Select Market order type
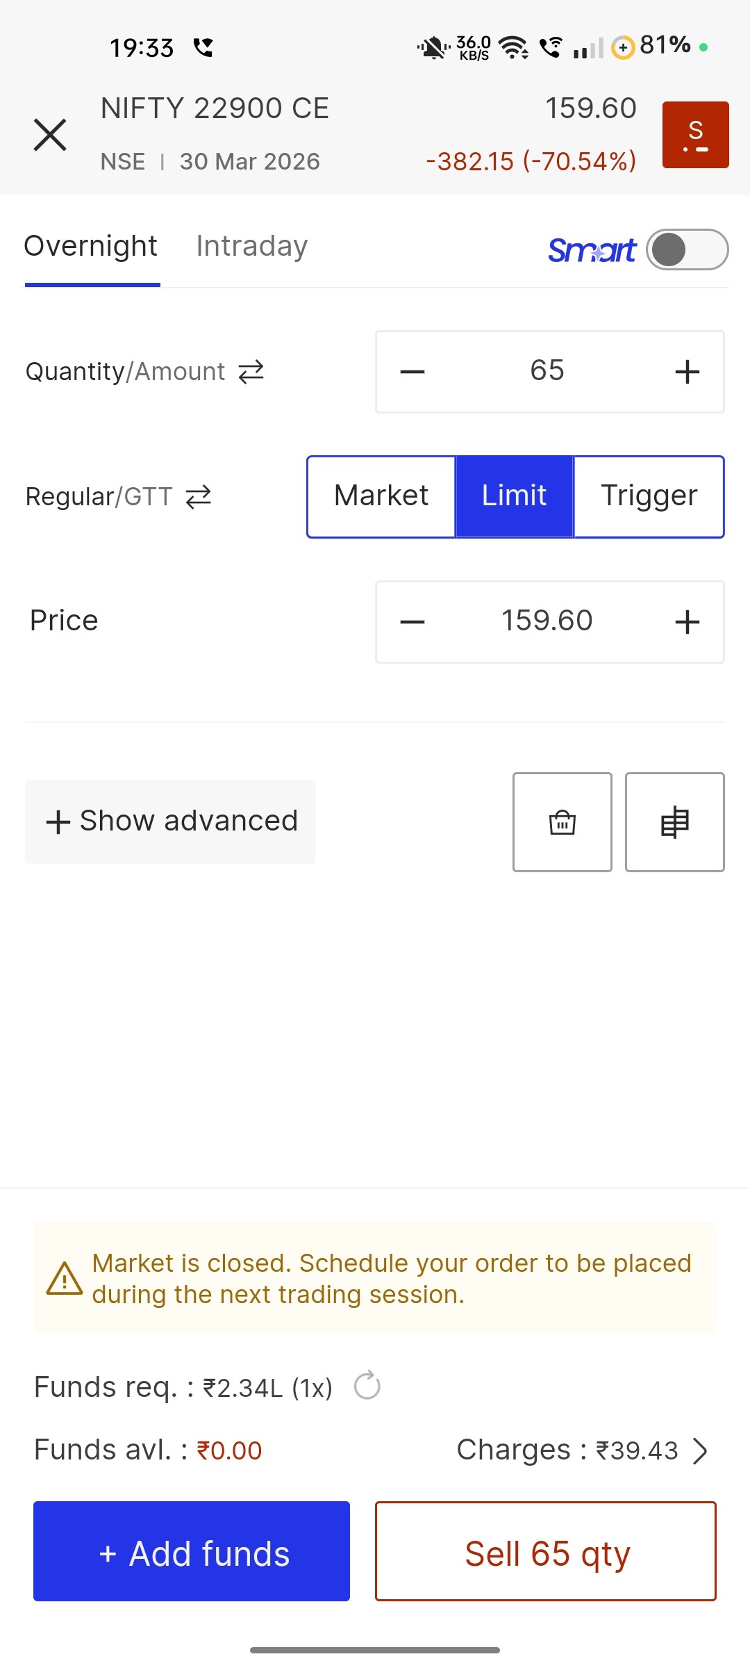Image resolution: width=750 pixels, height=1668 pixels. point(381,496)
